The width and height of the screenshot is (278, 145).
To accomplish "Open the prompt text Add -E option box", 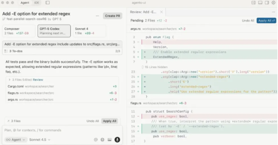I will [x=62, y=44].
